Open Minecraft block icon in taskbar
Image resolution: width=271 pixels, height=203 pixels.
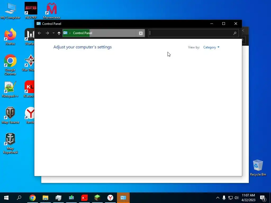tap(97, 198)
